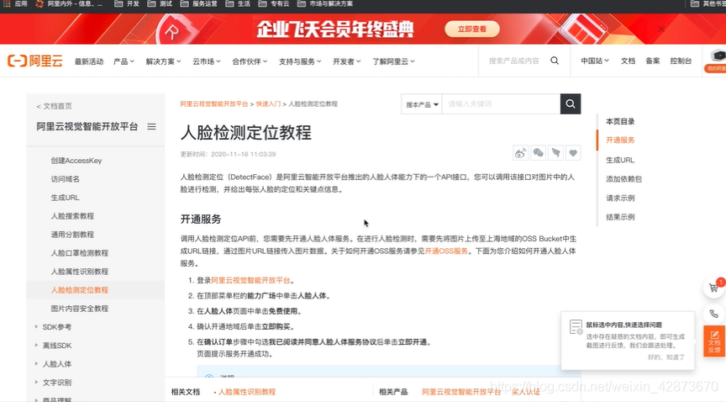Open the 中国站 region dropdown
This screenshot has height=402, width=726.
coord(595,61)
